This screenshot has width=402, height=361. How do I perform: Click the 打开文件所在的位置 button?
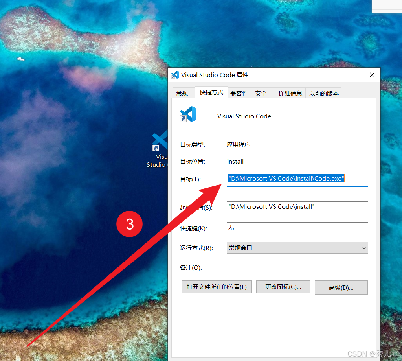pyautogui.click(x=217, y=287)
